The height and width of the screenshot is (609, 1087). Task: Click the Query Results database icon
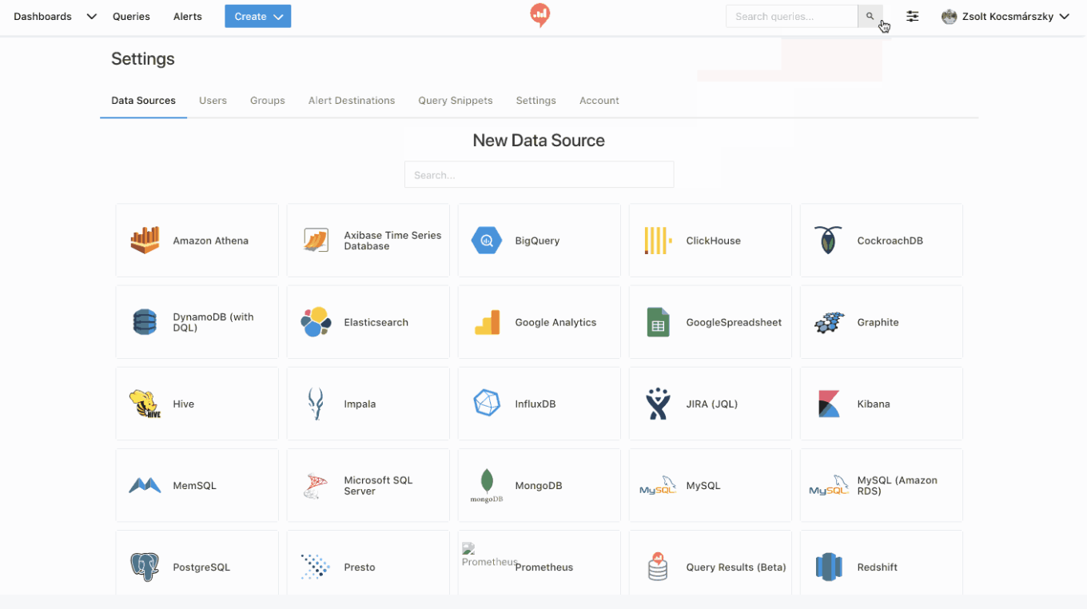pyautogui.click(x=658, y=567)
